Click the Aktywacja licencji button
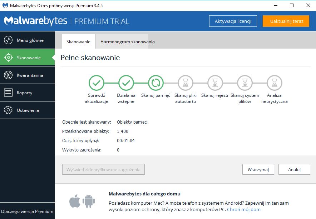This screenshot has width=316, height=219. [233, 21]
